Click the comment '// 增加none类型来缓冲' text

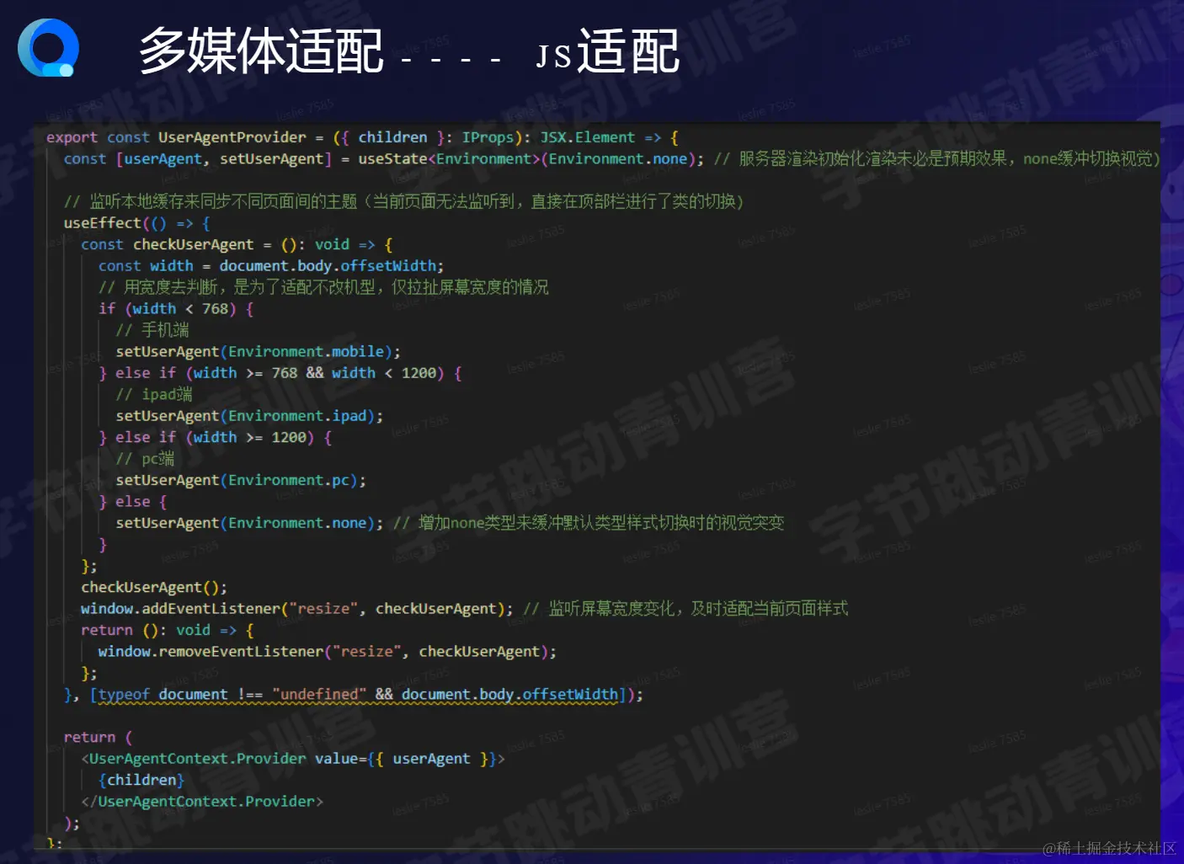[589, 523]
